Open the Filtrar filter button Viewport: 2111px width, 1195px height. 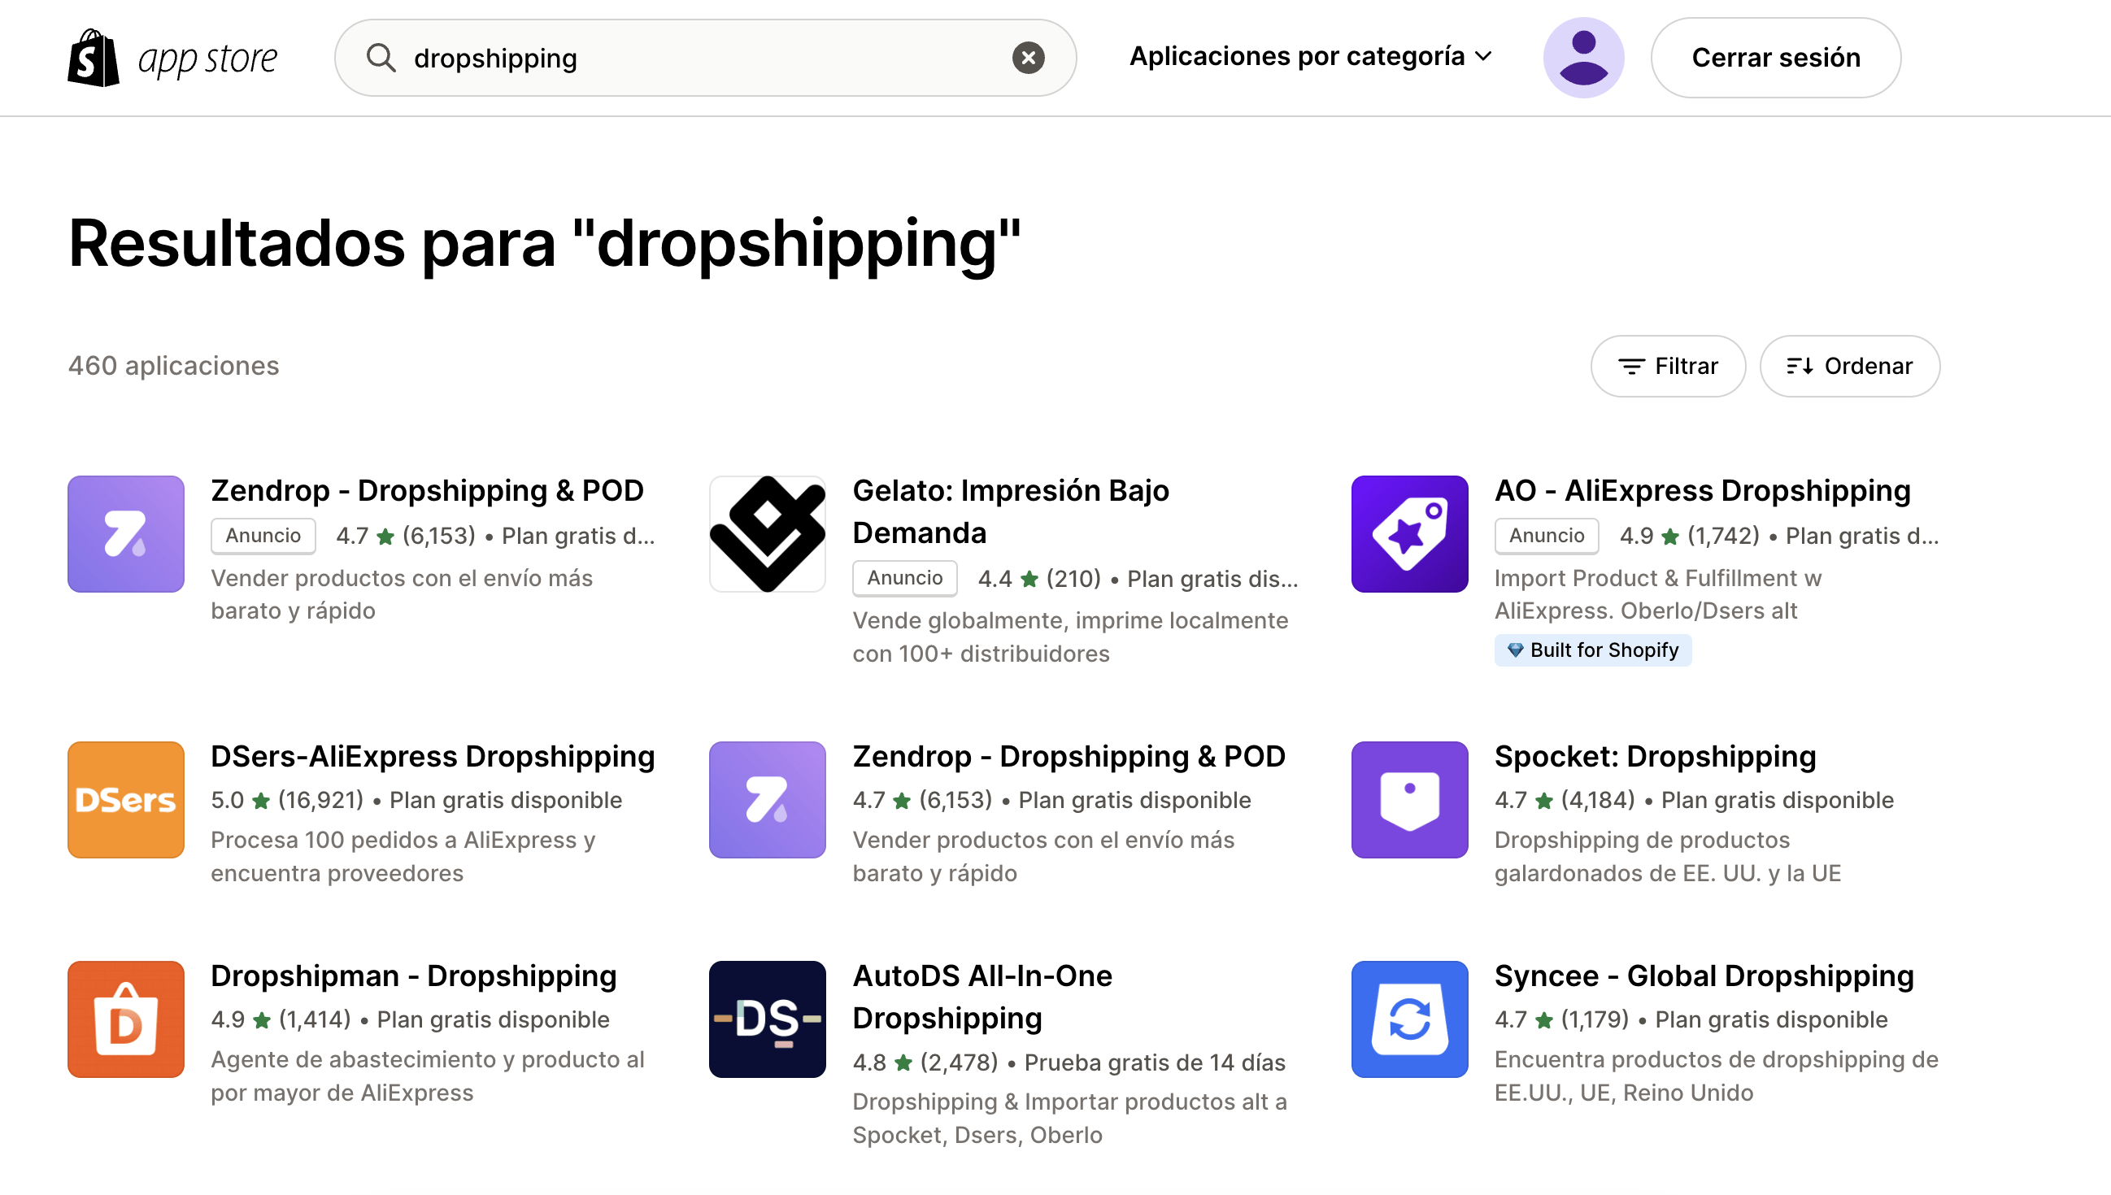[x=1667, y=366]
